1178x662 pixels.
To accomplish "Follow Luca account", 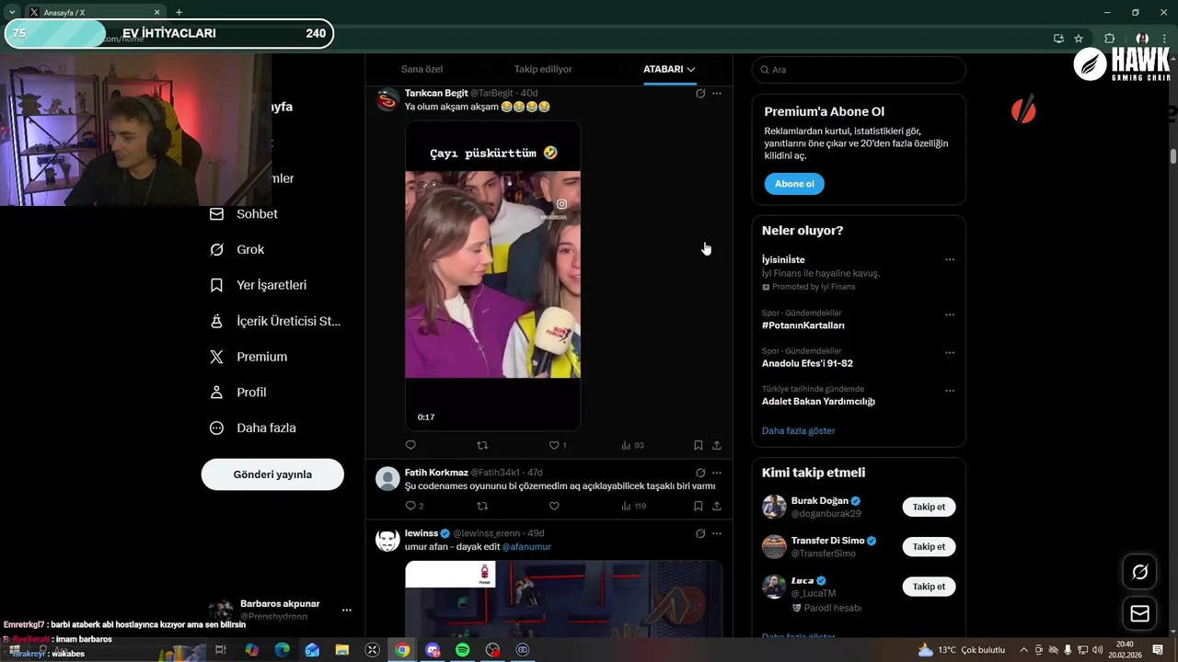I will (929, 587).
